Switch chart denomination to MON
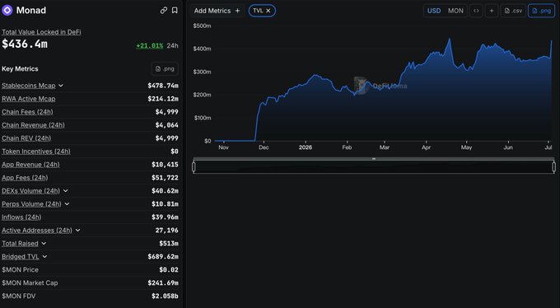The height and width of the screenshot is (308, 560). coord(455,11)
